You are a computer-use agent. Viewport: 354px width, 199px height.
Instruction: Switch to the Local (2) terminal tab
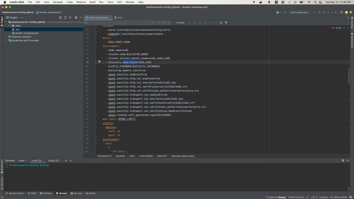point(37,161)
